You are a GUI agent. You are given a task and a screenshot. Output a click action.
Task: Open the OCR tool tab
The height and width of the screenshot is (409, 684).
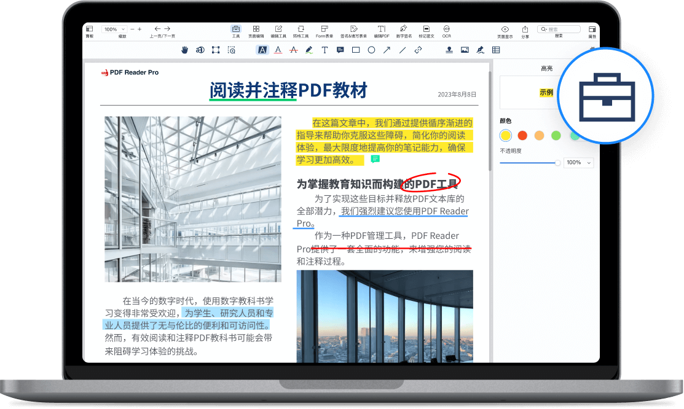(x=447, y=29)
